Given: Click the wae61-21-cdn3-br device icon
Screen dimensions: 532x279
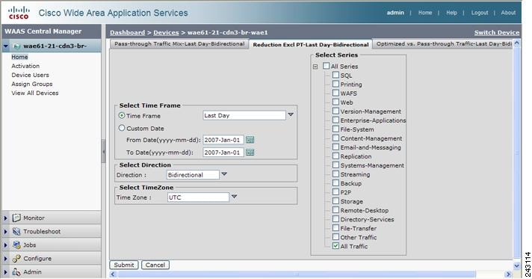Looking at the screenshot, I should pyautogui.click(x=17, y=46).
